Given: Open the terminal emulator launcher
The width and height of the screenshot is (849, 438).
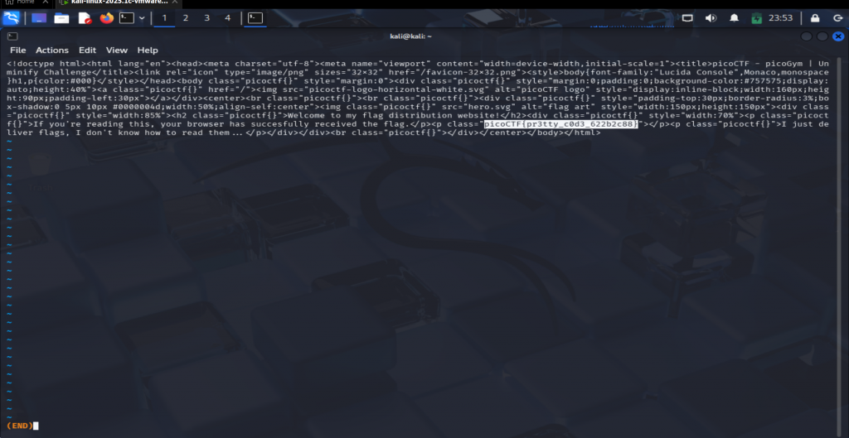Looking at the screenshot, I should tap(127, 18).
